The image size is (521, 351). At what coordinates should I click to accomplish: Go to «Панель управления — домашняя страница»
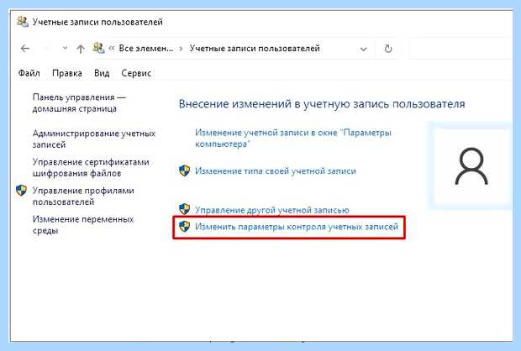click(79, 103)
